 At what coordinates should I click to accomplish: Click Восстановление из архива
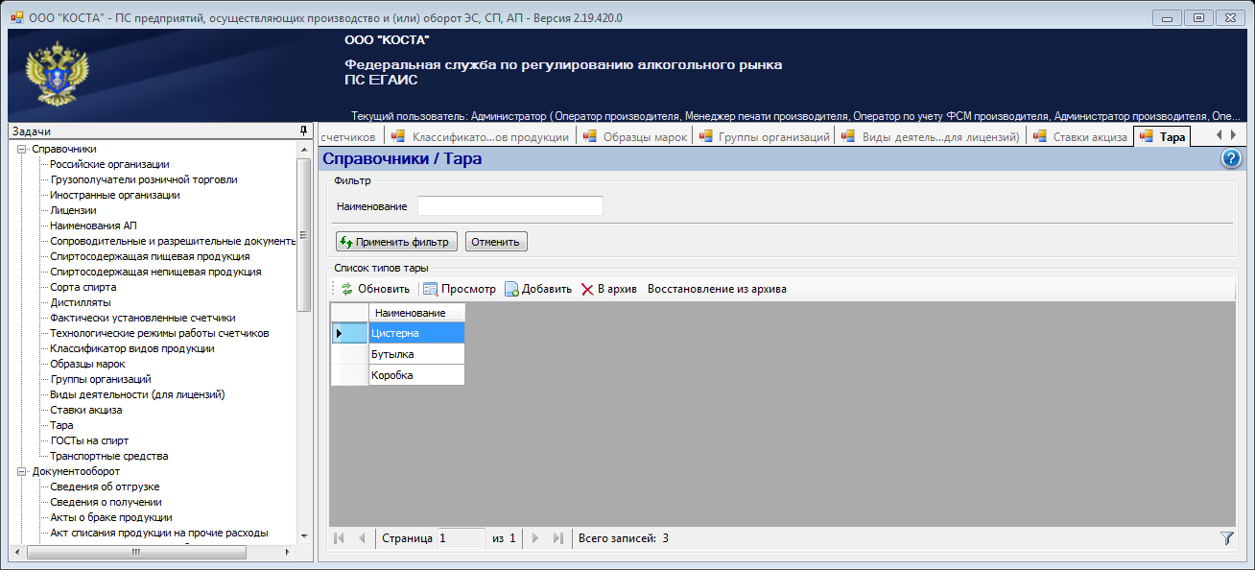(x=717, y=289)
